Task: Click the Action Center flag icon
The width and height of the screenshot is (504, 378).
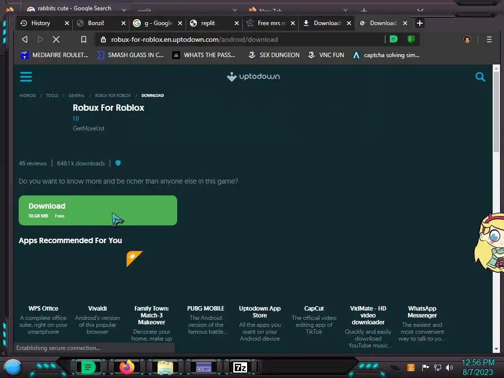Action: tap(425, 367)
